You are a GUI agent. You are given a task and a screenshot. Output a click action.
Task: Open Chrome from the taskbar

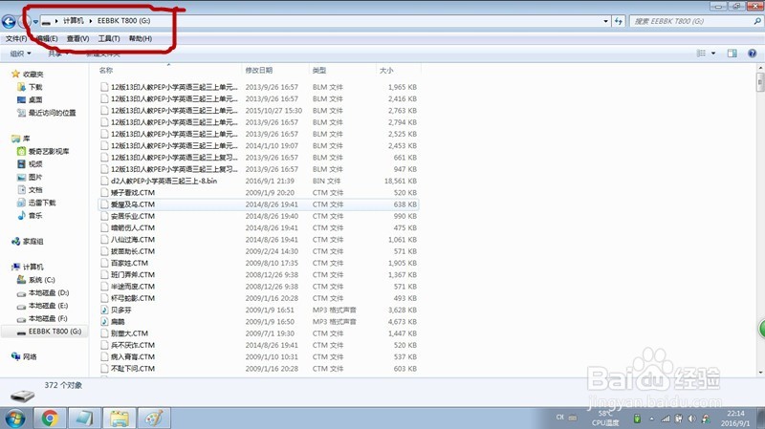[x=49, y=418]
